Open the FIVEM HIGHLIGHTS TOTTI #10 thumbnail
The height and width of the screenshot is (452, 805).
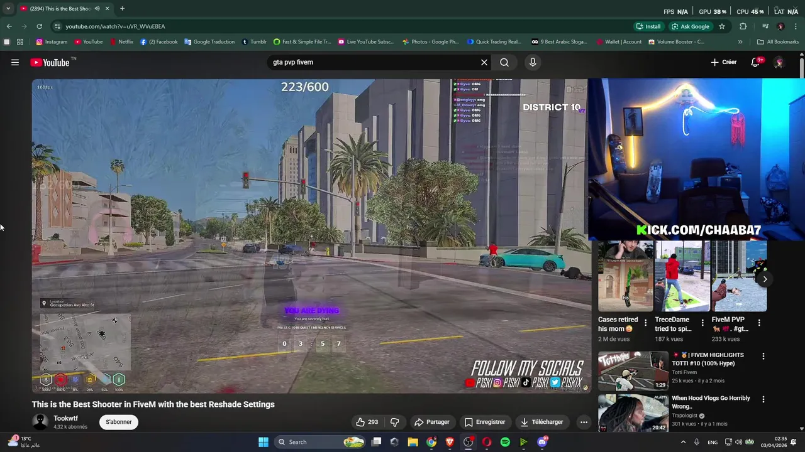pos(633,371)
